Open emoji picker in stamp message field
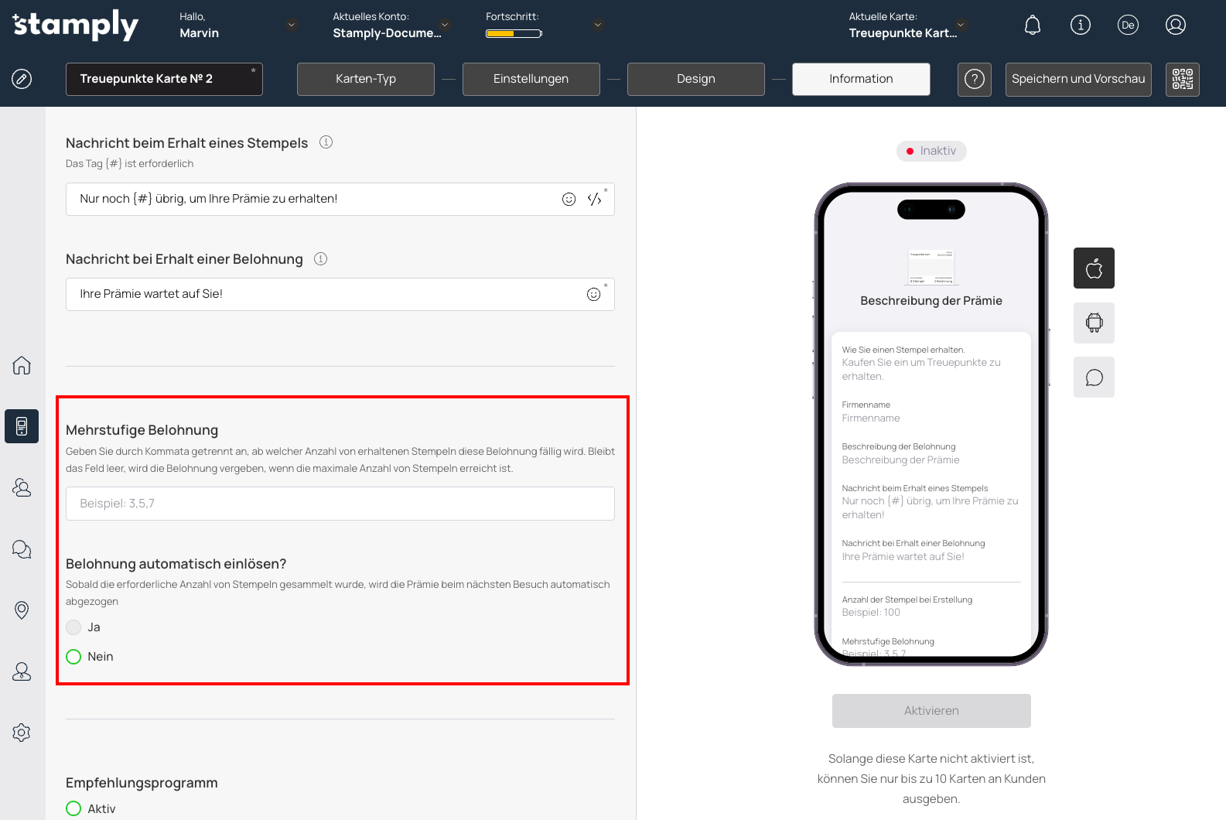The image size is (1226, 820). 569,200
